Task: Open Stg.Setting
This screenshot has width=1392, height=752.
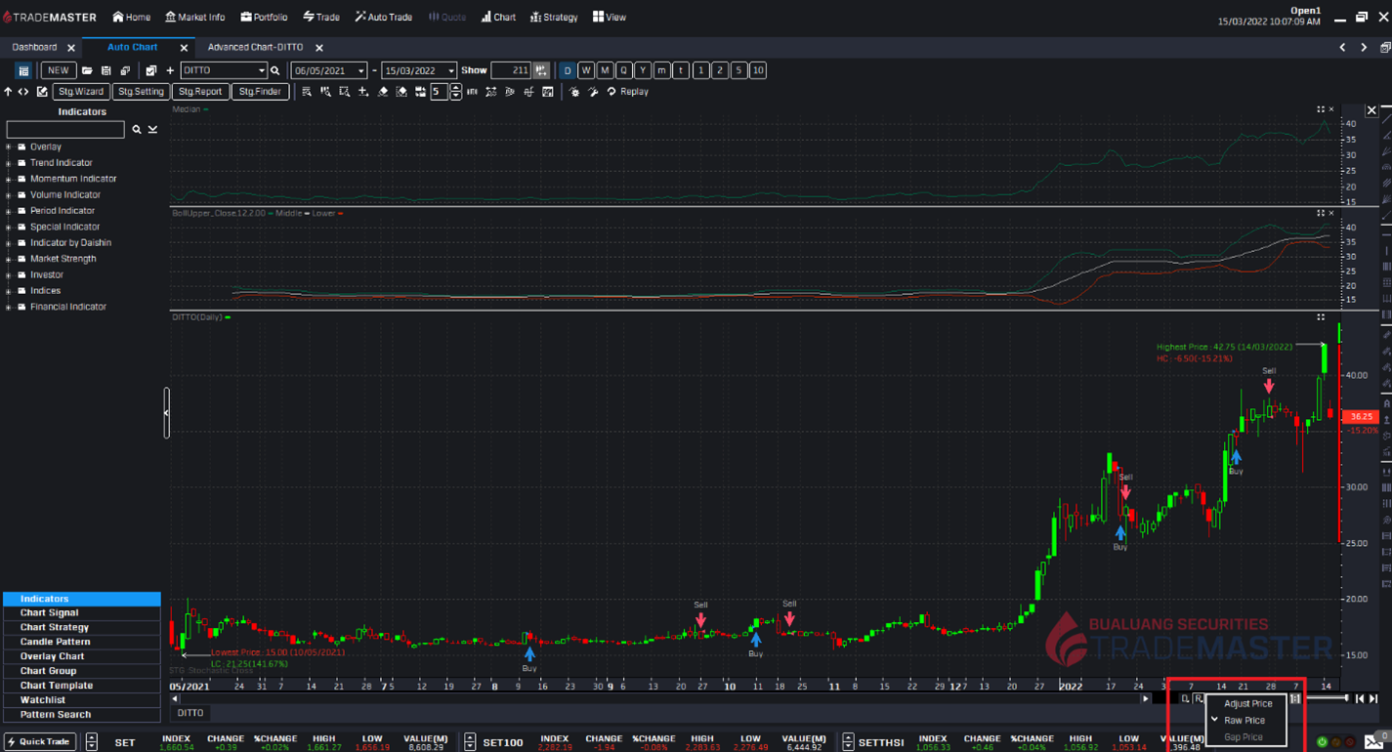Action: (x=141, y=92)
